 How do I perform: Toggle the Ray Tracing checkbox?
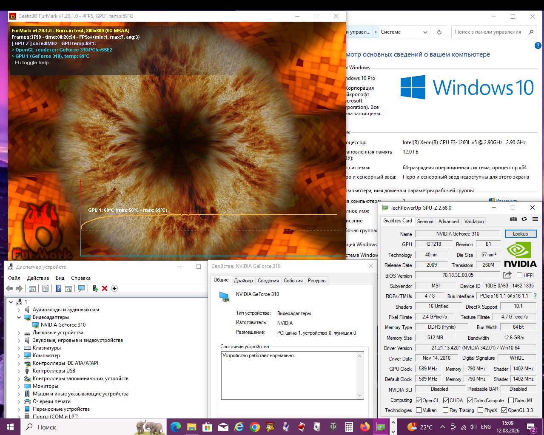click(x=446, y=410)
